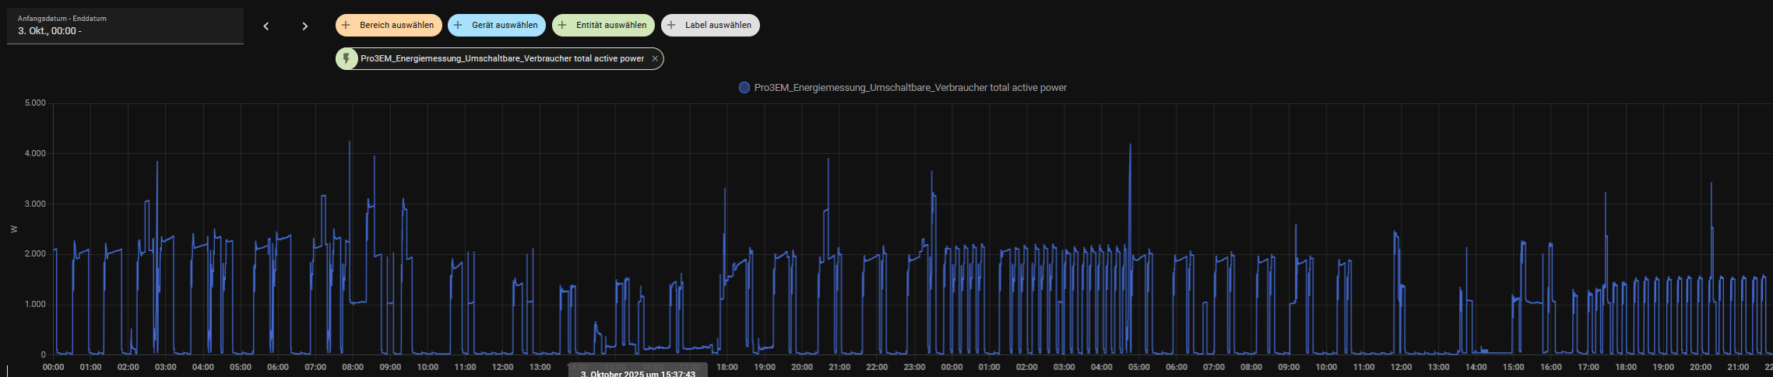Screen dimensions: 1773x377
Task: Click the first 12:00 x-axis label
Action: tap(502, 367)
